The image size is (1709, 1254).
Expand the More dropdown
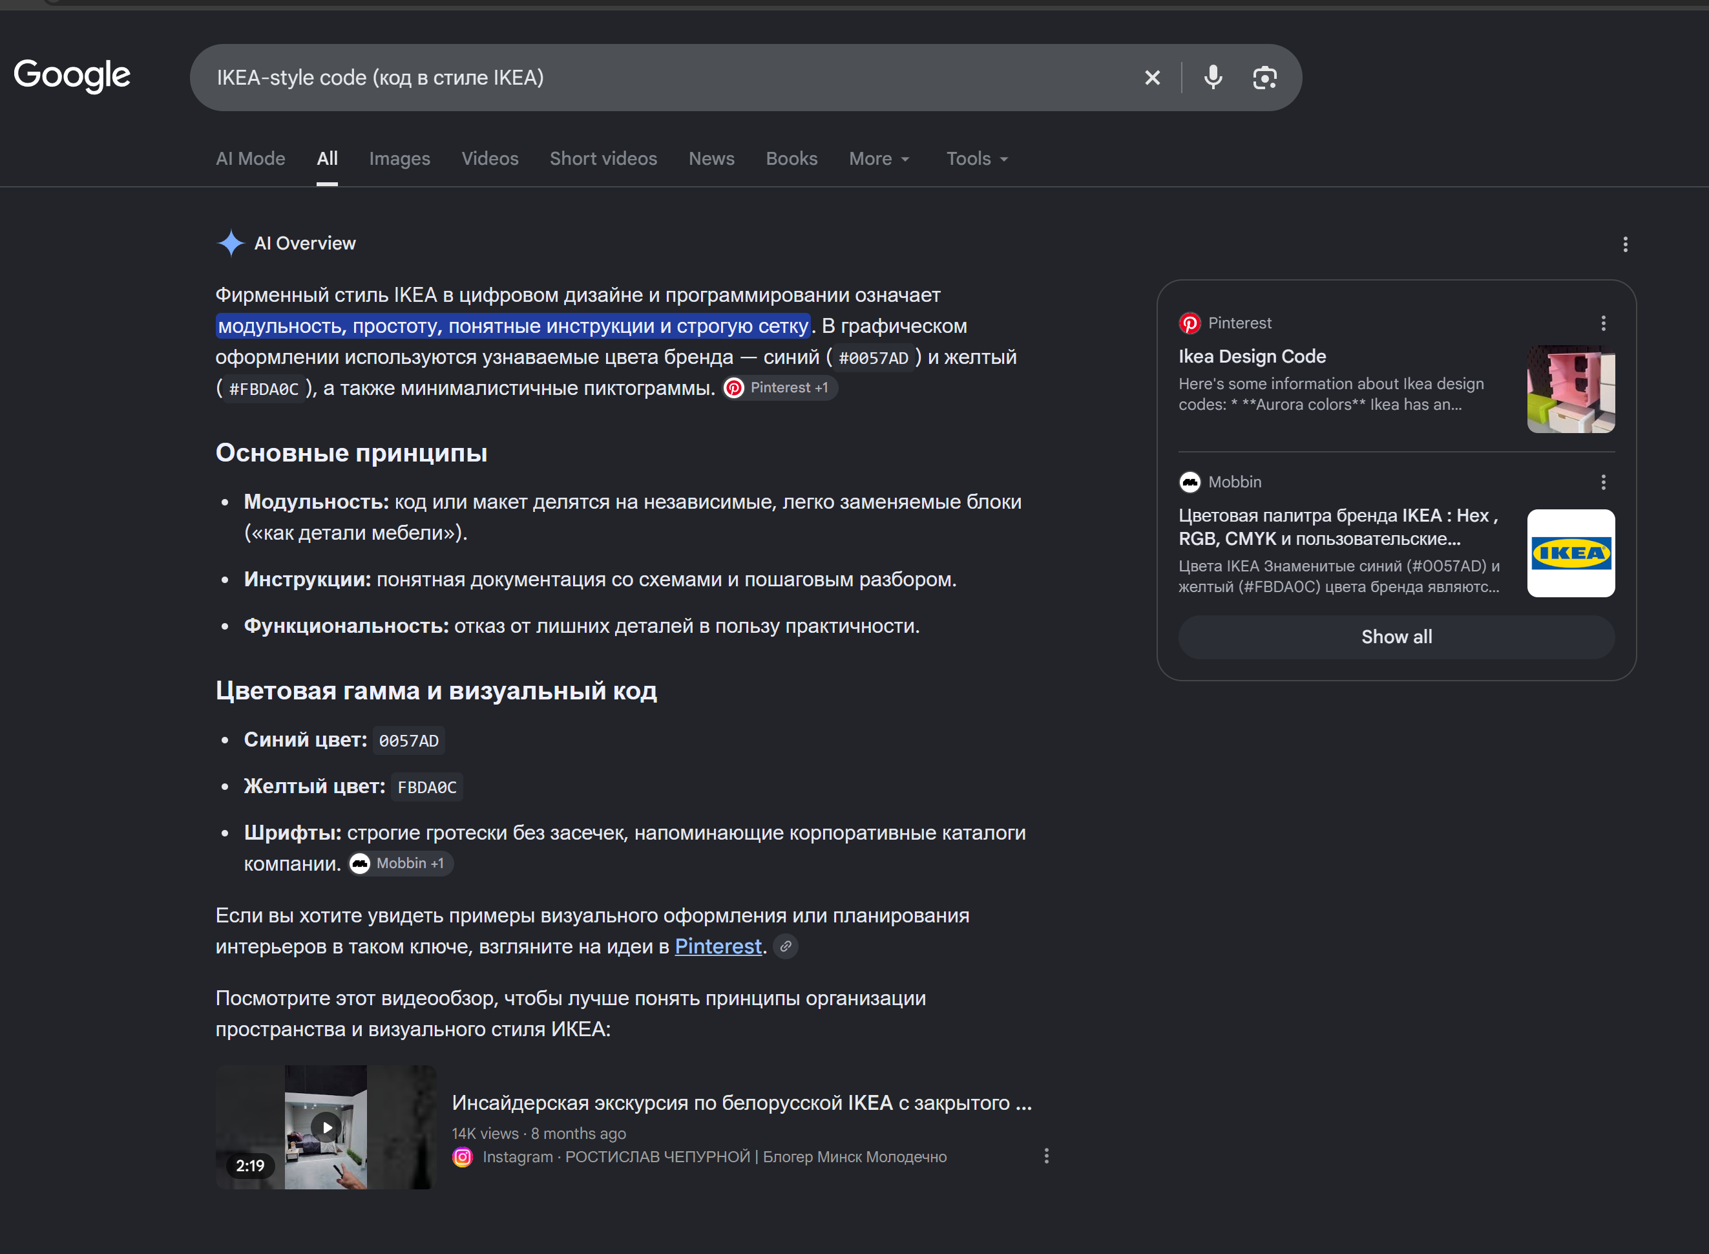coord(879,158)
